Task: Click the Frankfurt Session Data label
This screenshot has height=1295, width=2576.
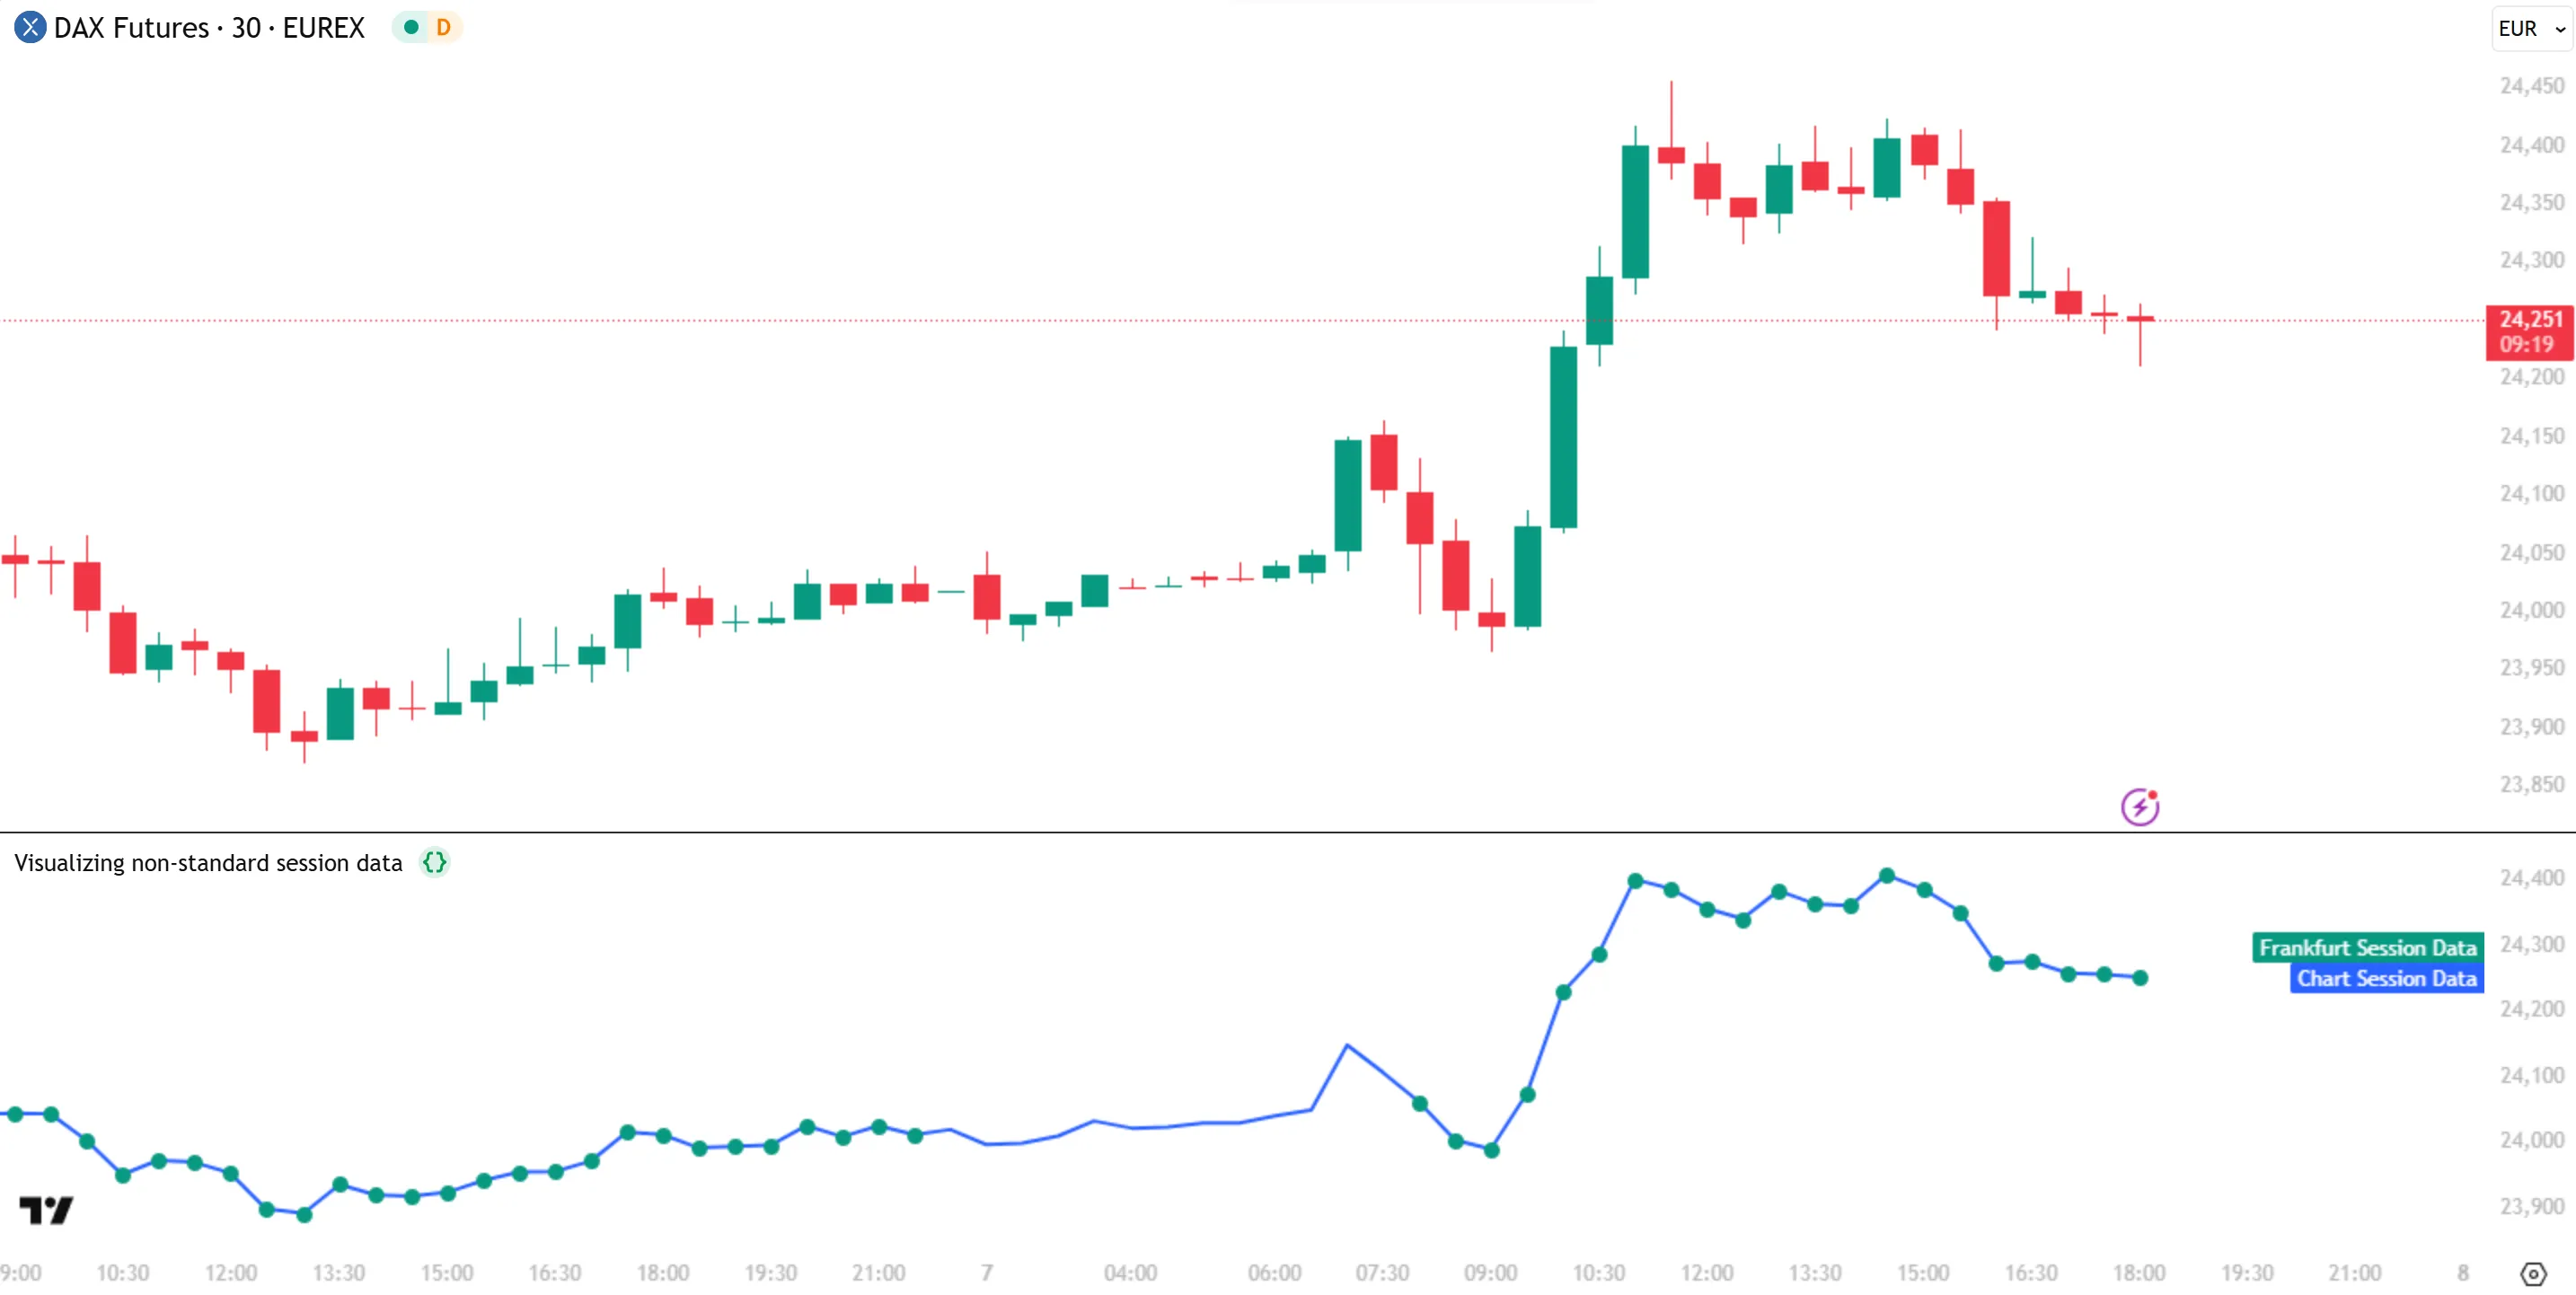Action: 2367,947
